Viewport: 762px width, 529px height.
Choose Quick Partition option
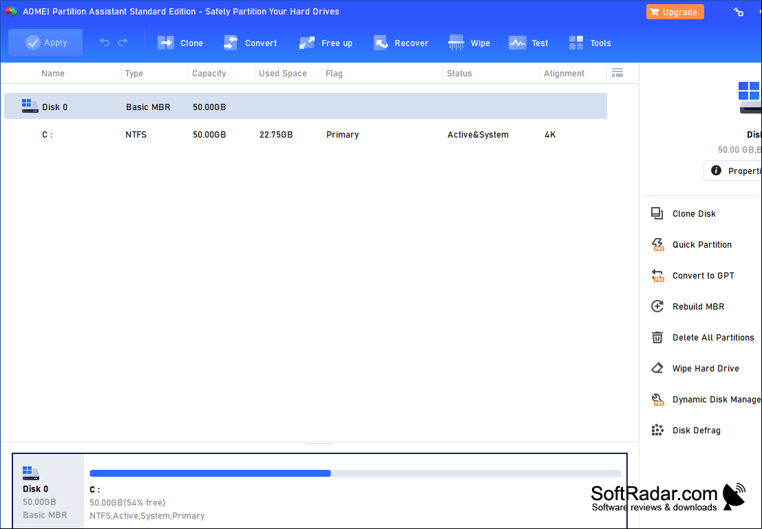tap(701, 245)
